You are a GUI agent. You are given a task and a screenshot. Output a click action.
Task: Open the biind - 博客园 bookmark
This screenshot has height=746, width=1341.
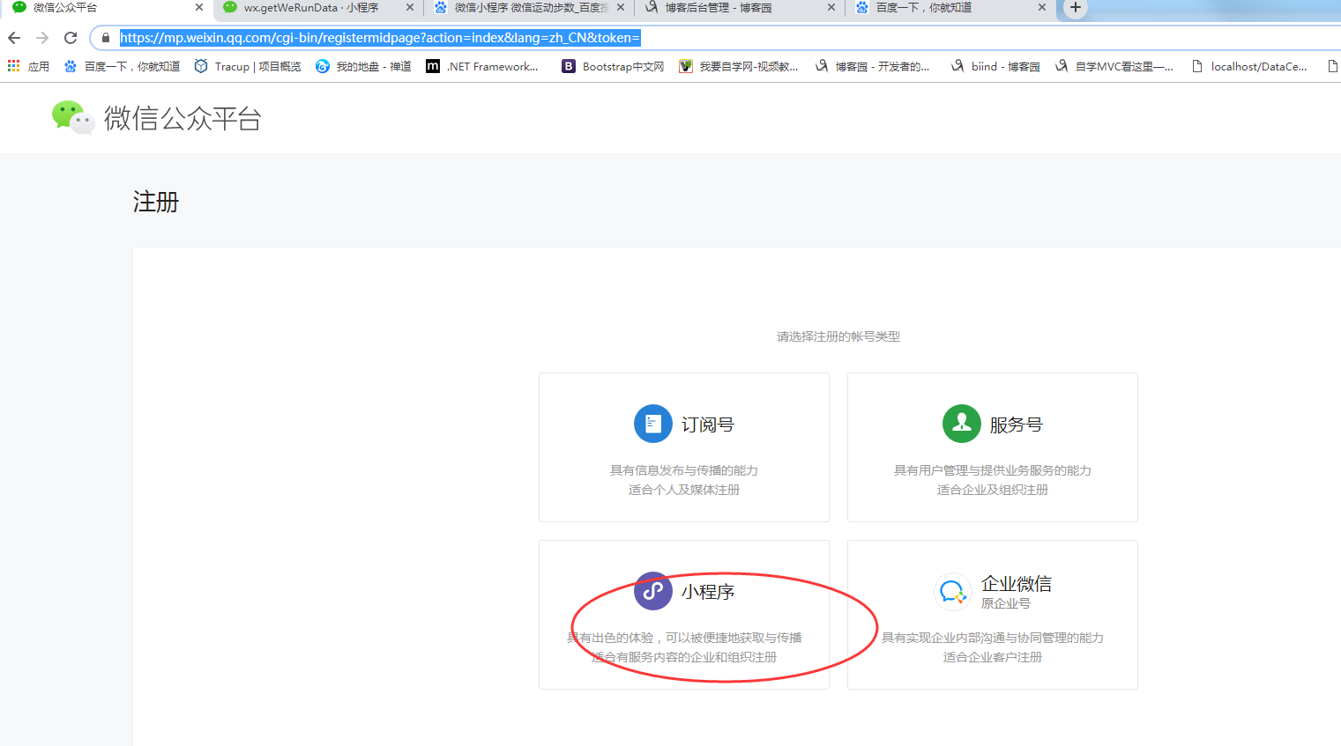coord(995,66)
